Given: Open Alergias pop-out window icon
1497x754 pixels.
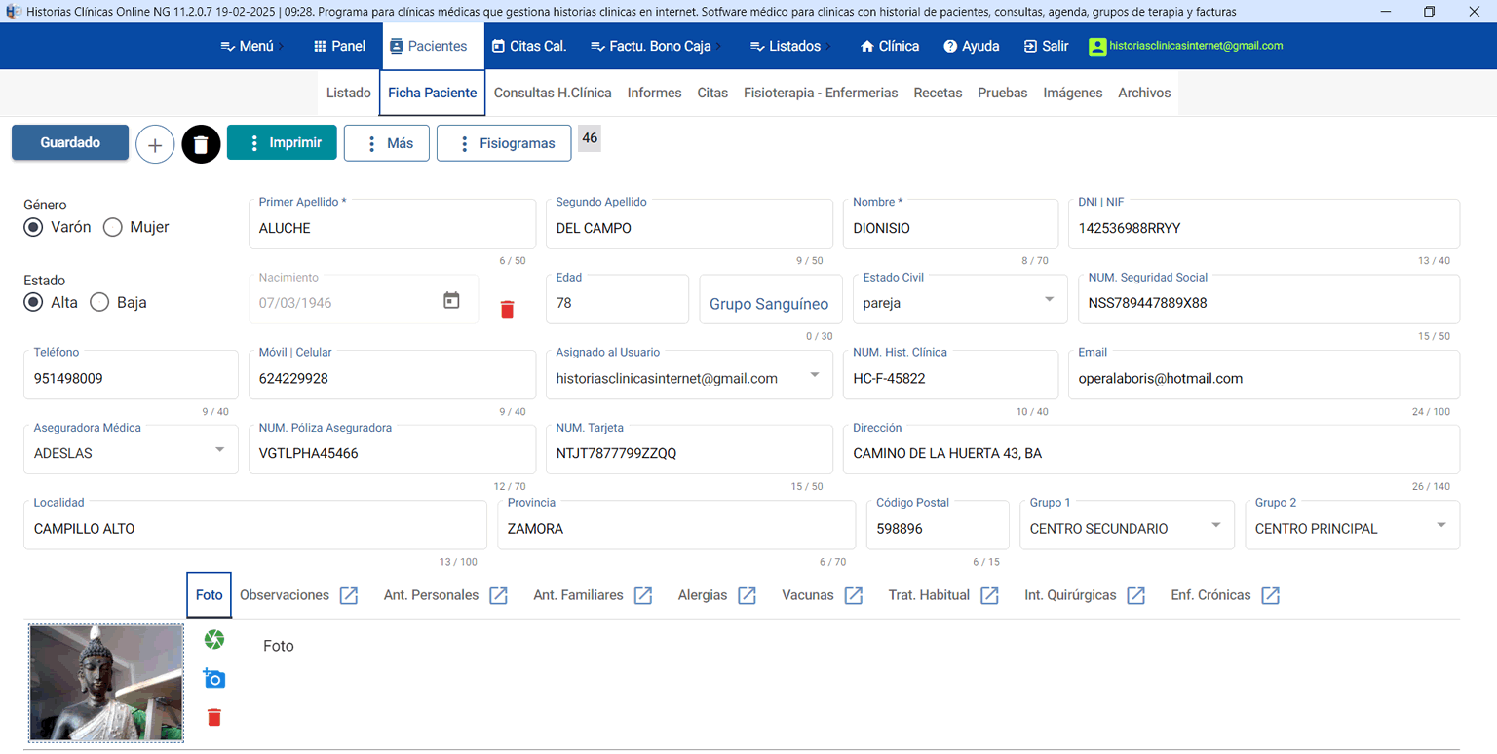Looking at the screenshot, I should point(747,595).
